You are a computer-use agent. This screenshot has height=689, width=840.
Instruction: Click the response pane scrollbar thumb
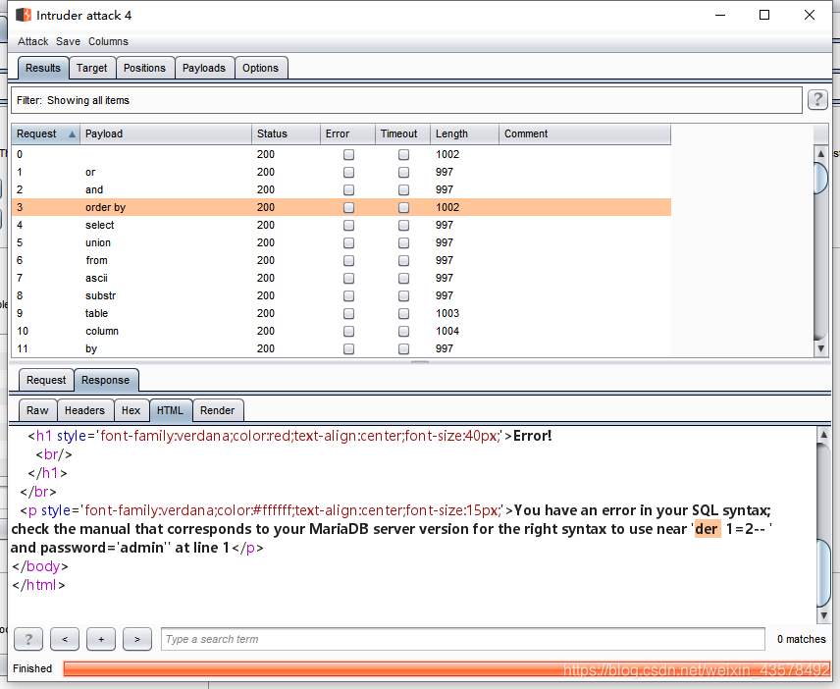[824, 573]
